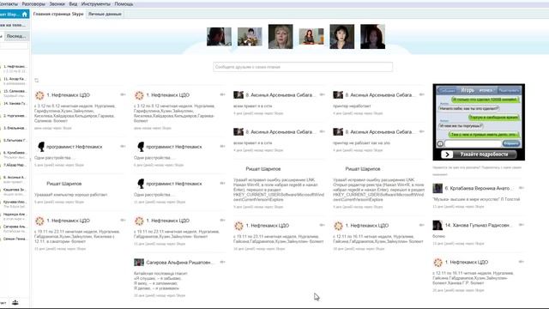Click 'Болею' status text under Ханова
This screenshot has height=309, width=549.
[x=438, y=236]
